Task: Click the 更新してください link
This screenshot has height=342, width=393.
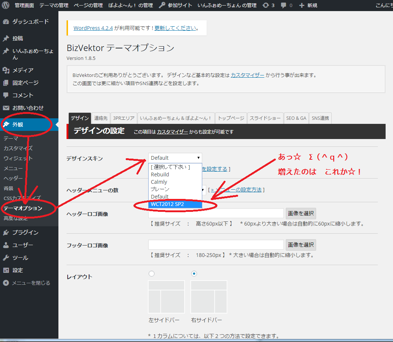Action: click(x=175, y=28)
